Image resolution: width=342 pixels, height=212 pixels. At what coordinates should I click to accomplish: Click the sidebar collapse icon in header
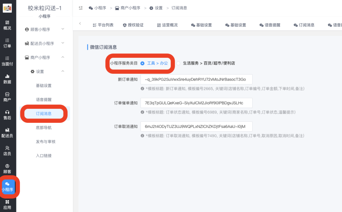coord(80,8)
